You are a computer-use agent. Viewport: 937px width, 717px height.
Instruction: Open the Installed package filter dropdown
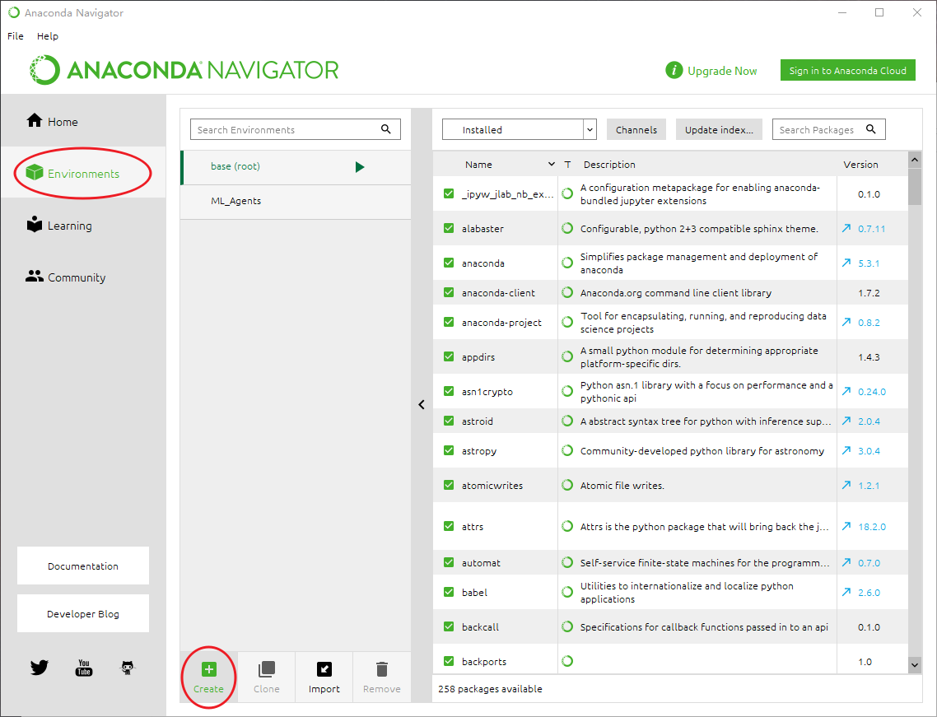coord(520,129)
